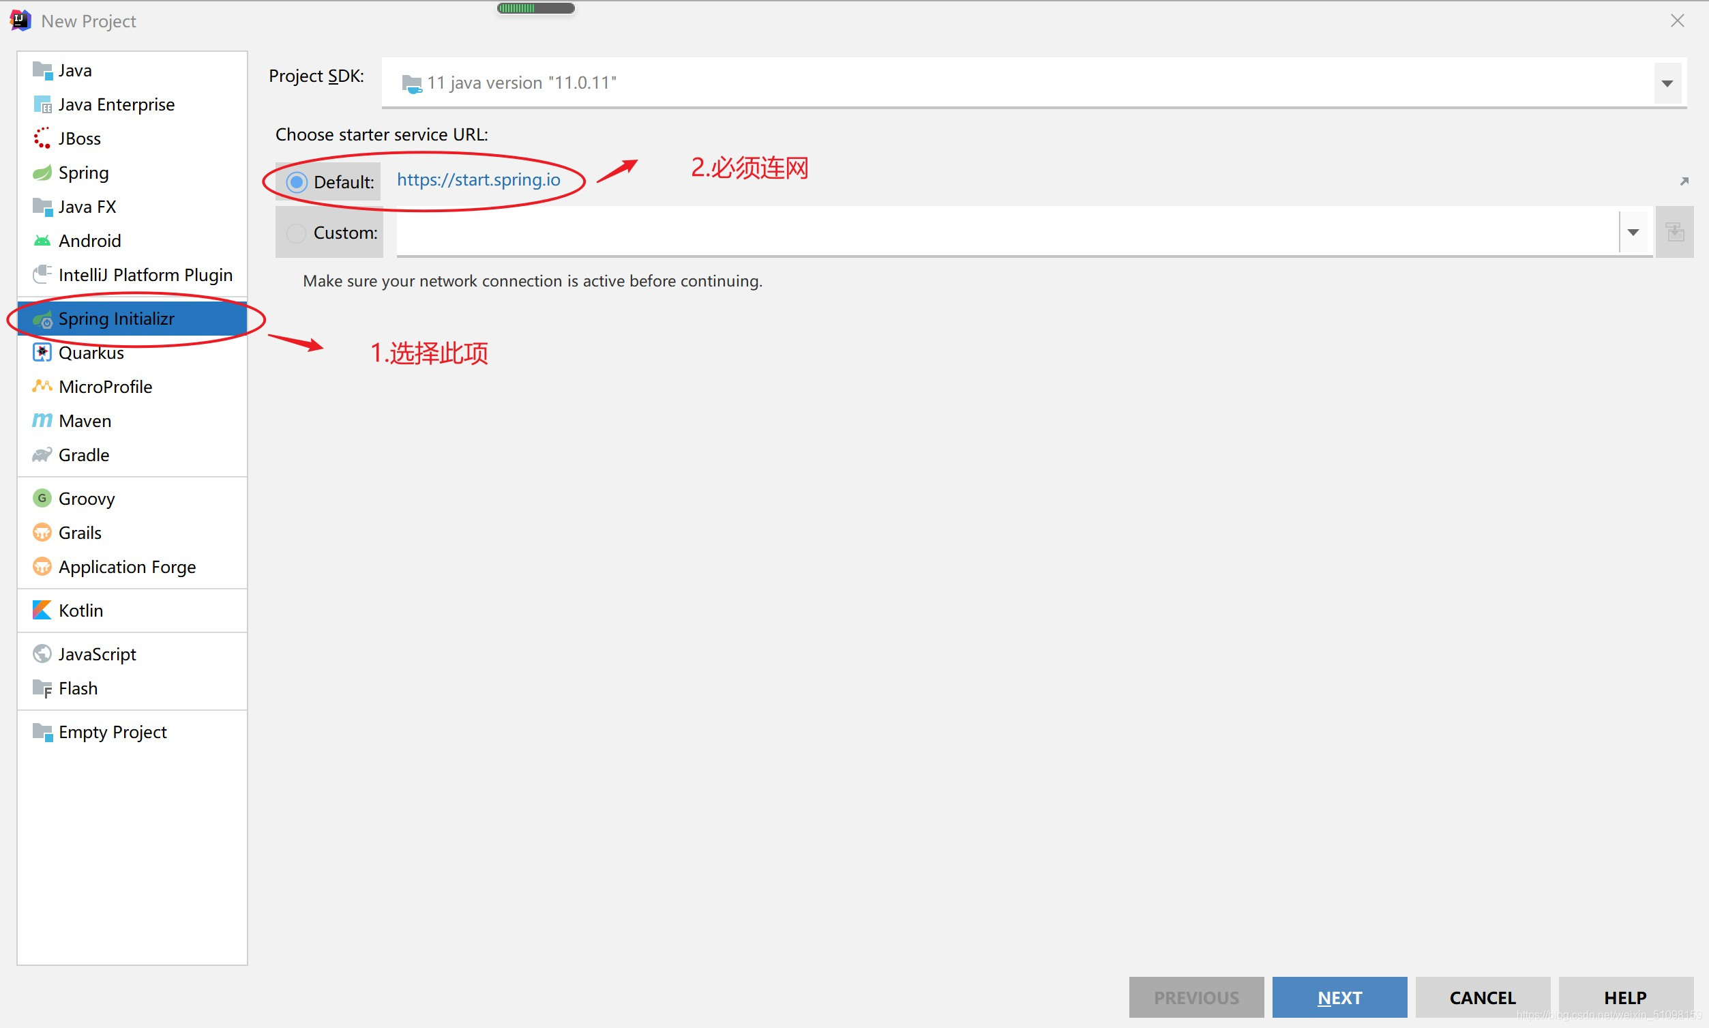Screen dimensions: 1709x1028
Task: Click the Flash folder icon
Action: [42, 688]
